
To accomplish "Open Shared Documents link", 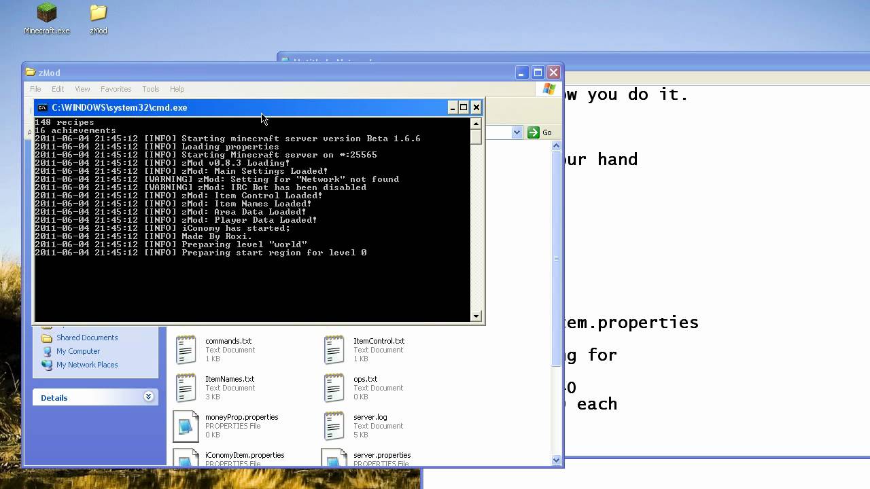I will click(87, 338).
